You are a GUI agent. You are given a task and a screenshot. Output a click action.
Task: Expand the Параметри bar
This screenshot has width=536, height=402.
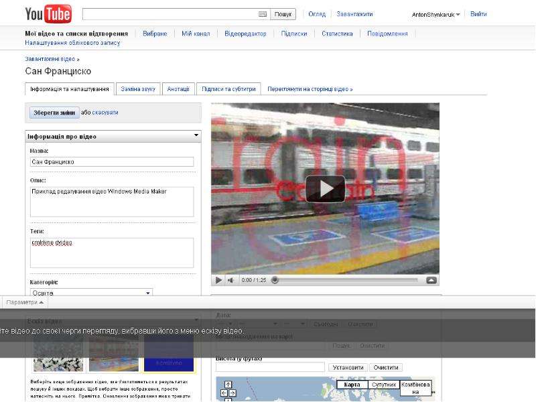25,302
